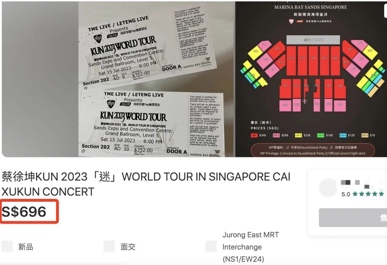This screenshot has width=387, height=265.
Task: Open the Marina Bay Sands seating map image
Action: (311, 79)
